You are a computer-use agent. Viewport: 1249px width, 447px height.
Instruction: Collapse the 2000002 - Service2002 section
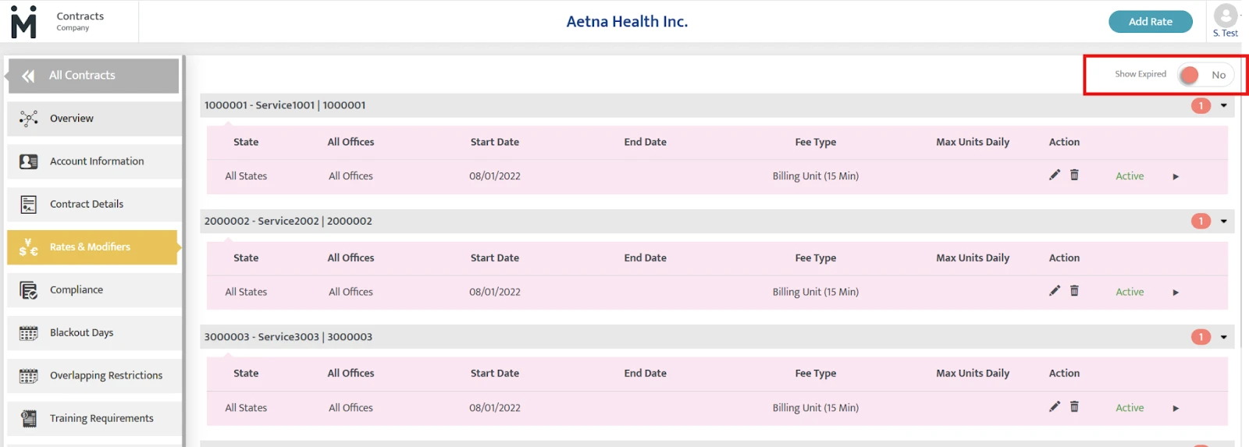(1223, 222)
